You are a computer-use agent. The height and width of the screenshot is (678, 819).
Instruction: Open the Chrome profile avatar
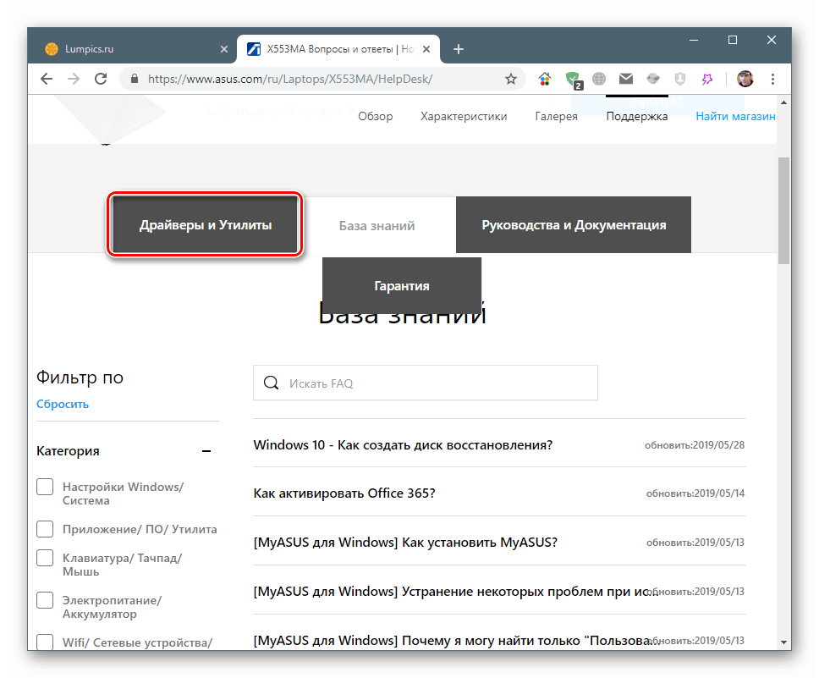pyautogui.click(x=745, y=79)
